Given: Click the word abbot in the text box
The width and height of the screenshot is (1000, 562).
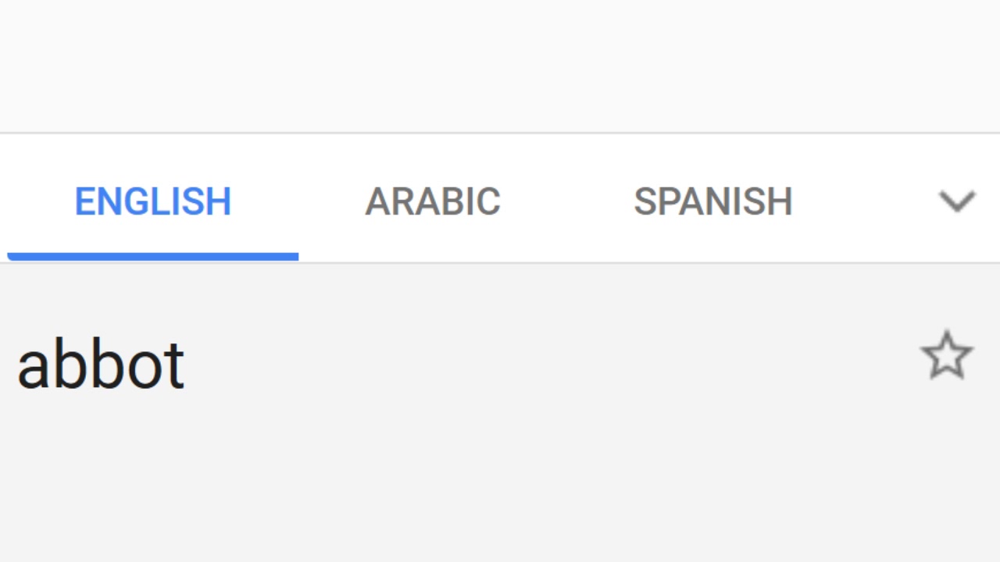Looking at the screenshot, I should click(101, 365).
